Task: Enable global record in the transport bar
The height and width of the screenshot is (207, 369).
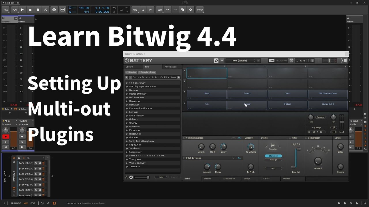Action: pos(38,10)
